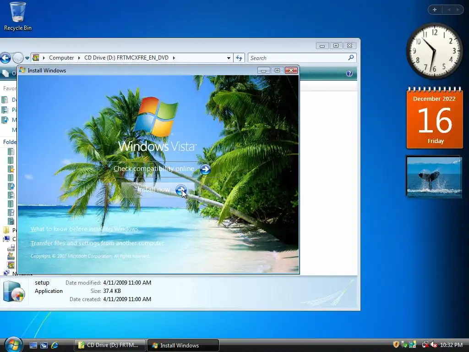Click the setup file name in details pane
Image resolution: width=469 pixels, height=352 pixels.
42,283
